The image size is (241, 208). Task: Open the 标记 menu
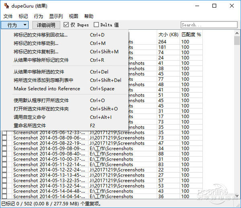(23, 16)
